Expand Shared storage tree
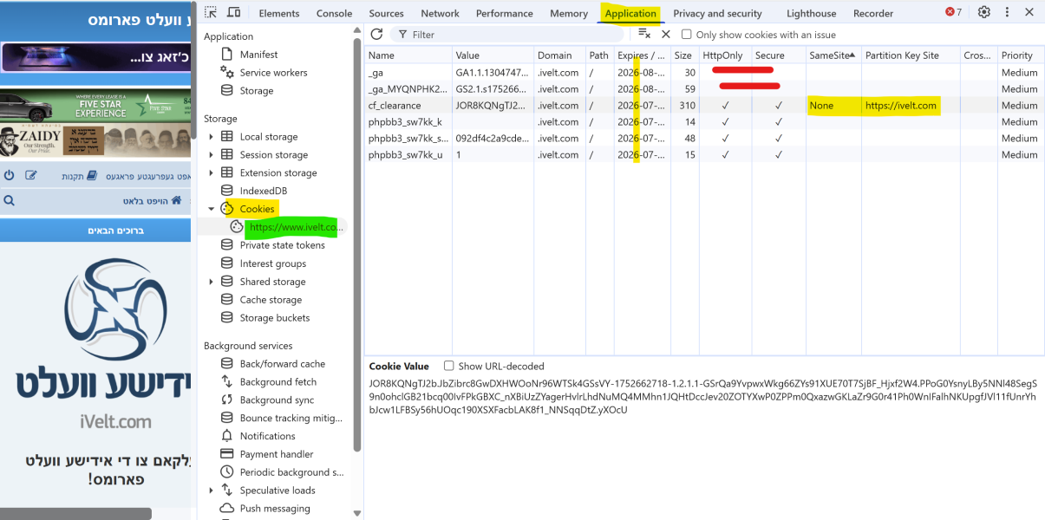The width and height of the screenshot is (1045, 520). [x=211, y=282]
